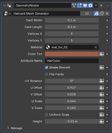Click the V Offset value field

(x=72, y=94)
